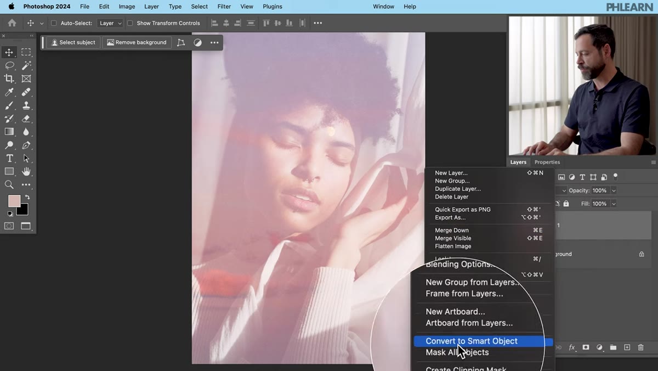This screenshot has height=371, width=658.
Task: Open the Opacity dropdown arrow
Action: point(614,190)
